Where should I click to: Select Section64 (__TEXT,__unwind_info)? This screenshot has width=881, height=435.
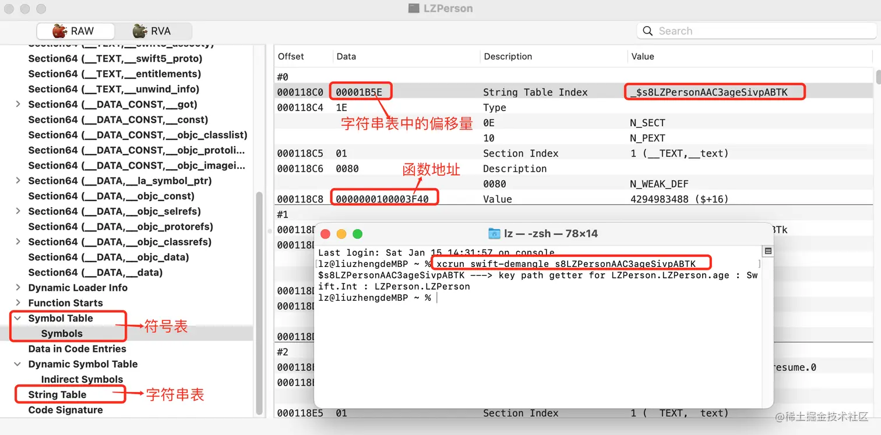(x=114, y=89)
